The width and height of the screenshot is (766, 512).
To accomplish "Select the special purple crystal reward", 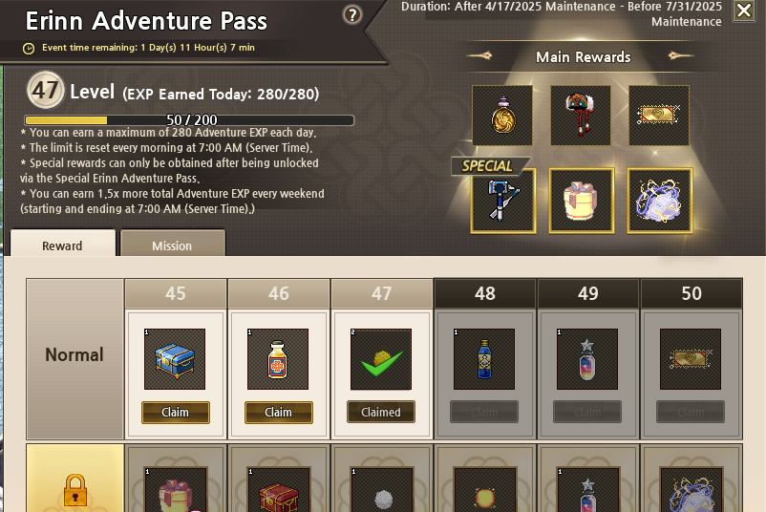I will pyautogui.click(x=659, y=201).
